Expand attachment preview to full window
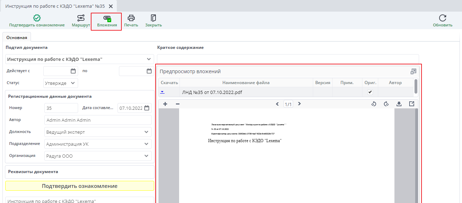The image size is (462, 203). 413,71
